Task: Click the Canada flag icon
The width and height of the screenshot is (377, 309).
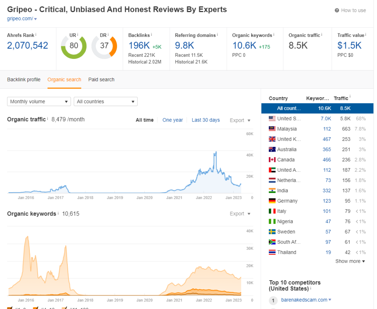Action: (272, 160)
